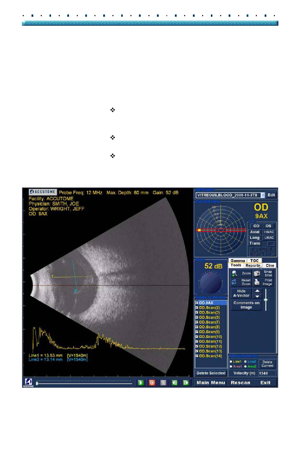Click the Edit button beside exam name
The width and height of the screenshot is (285, 466).
(271, 195)
